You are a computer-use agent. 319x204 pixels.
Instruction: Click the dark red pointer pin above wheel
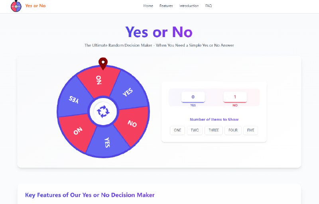click(103, 63)
